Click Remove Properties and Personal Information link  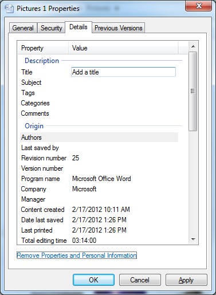pyautogui.click(x=77, y=255)
